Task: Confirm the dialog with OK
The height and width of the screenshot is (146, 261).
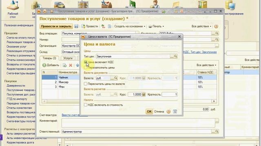Action: tap(149, 112)
